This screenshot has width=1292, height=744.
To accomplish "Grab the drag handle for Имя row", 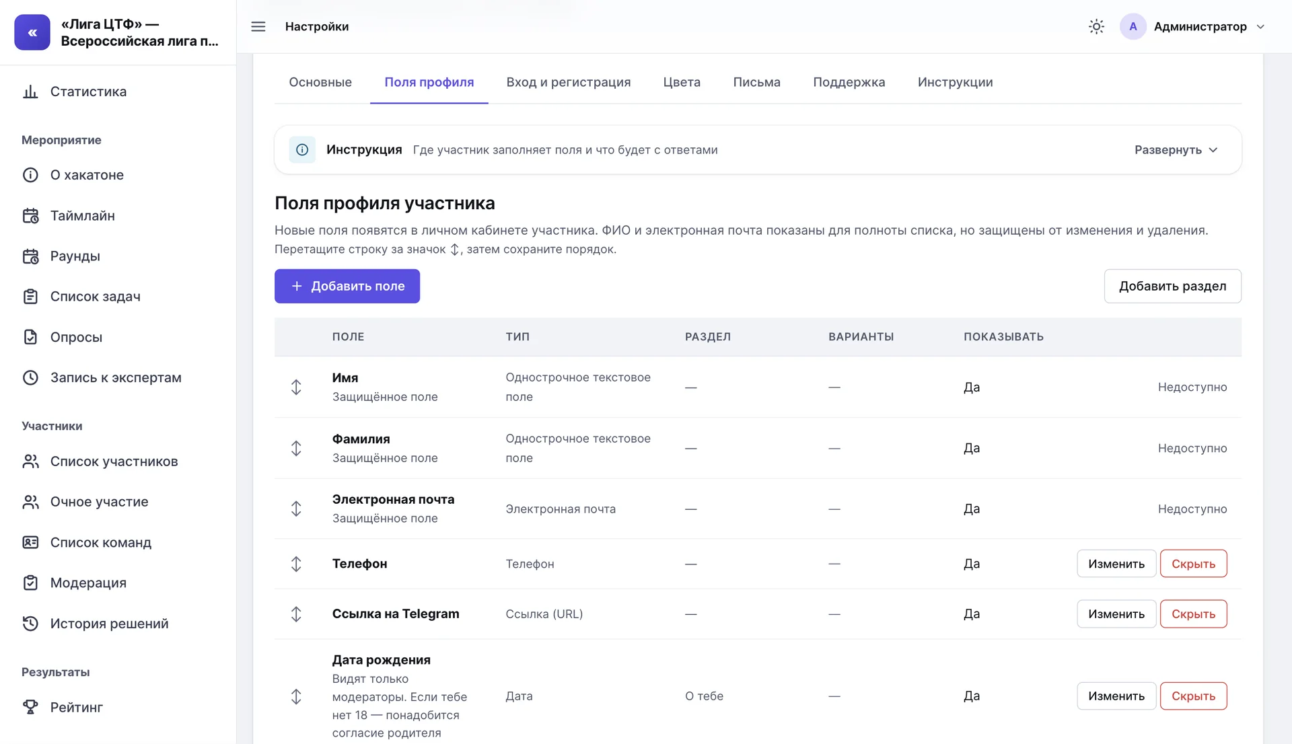I will click(296, 387).
